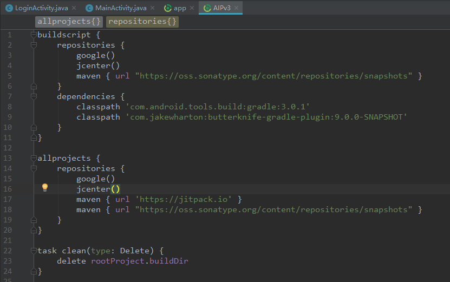Click the MainActivity.java class icon
Image resolution: width=450 pixels, height=282 pixels.
(89, 8)
